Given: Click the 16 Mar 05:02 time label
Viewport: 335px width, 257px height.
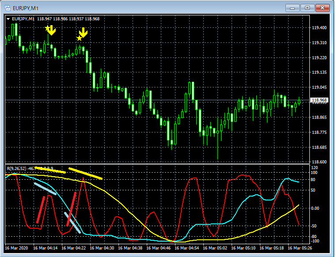Looking at the screenshot, I should [215, 248].
